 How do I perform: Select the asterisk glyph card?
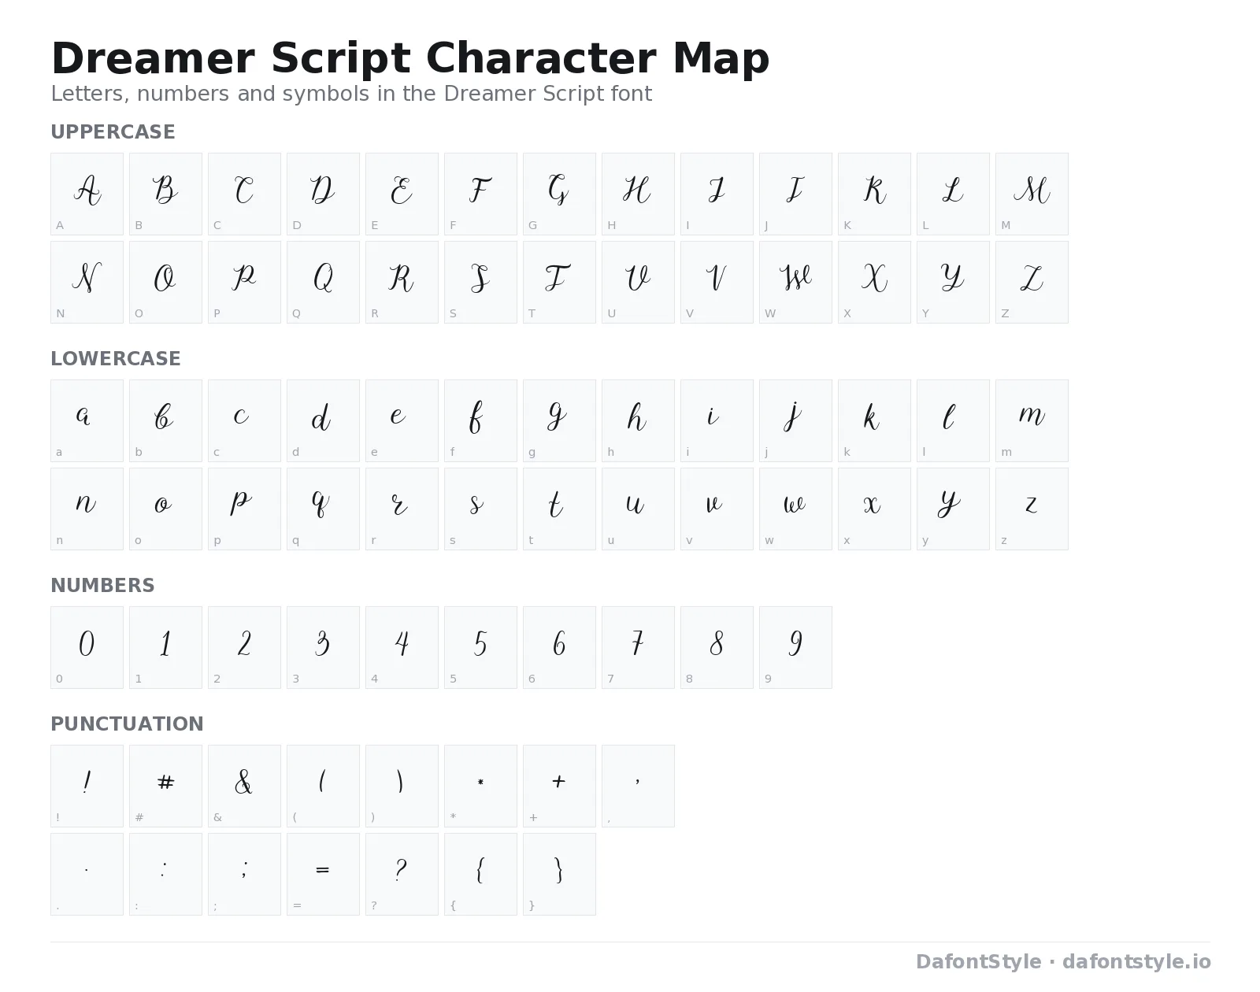[x=480, y=786]
